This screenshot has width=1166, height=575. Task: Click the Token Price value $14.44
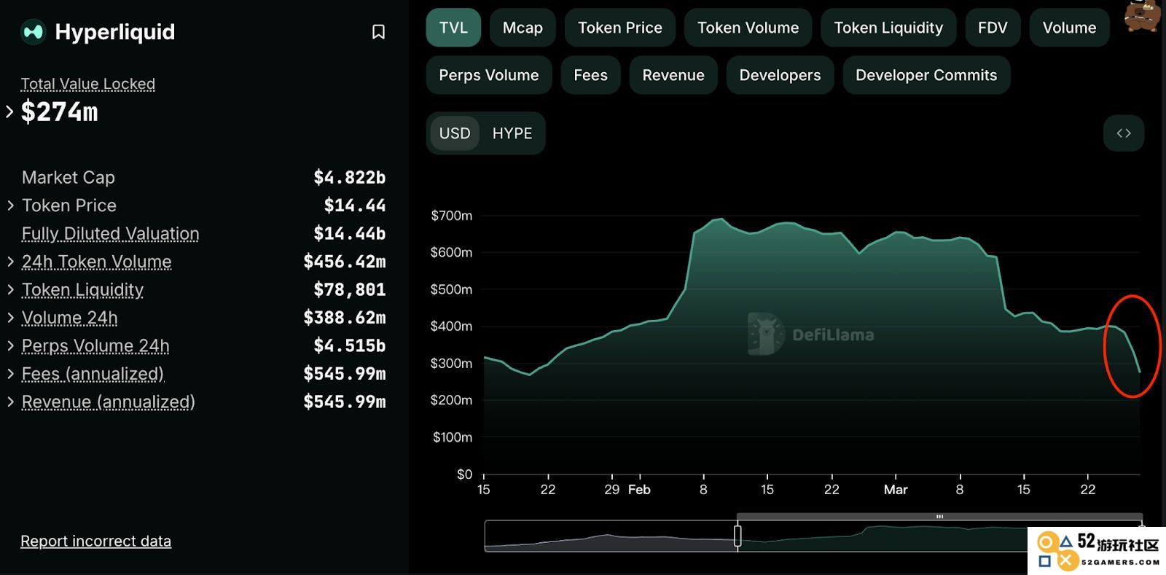(x=355, y=206)
